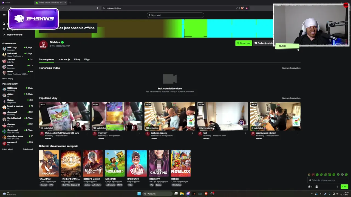351x197 pixels.
Task: Open the Diables channel avatar
Action: click(43, 45)
